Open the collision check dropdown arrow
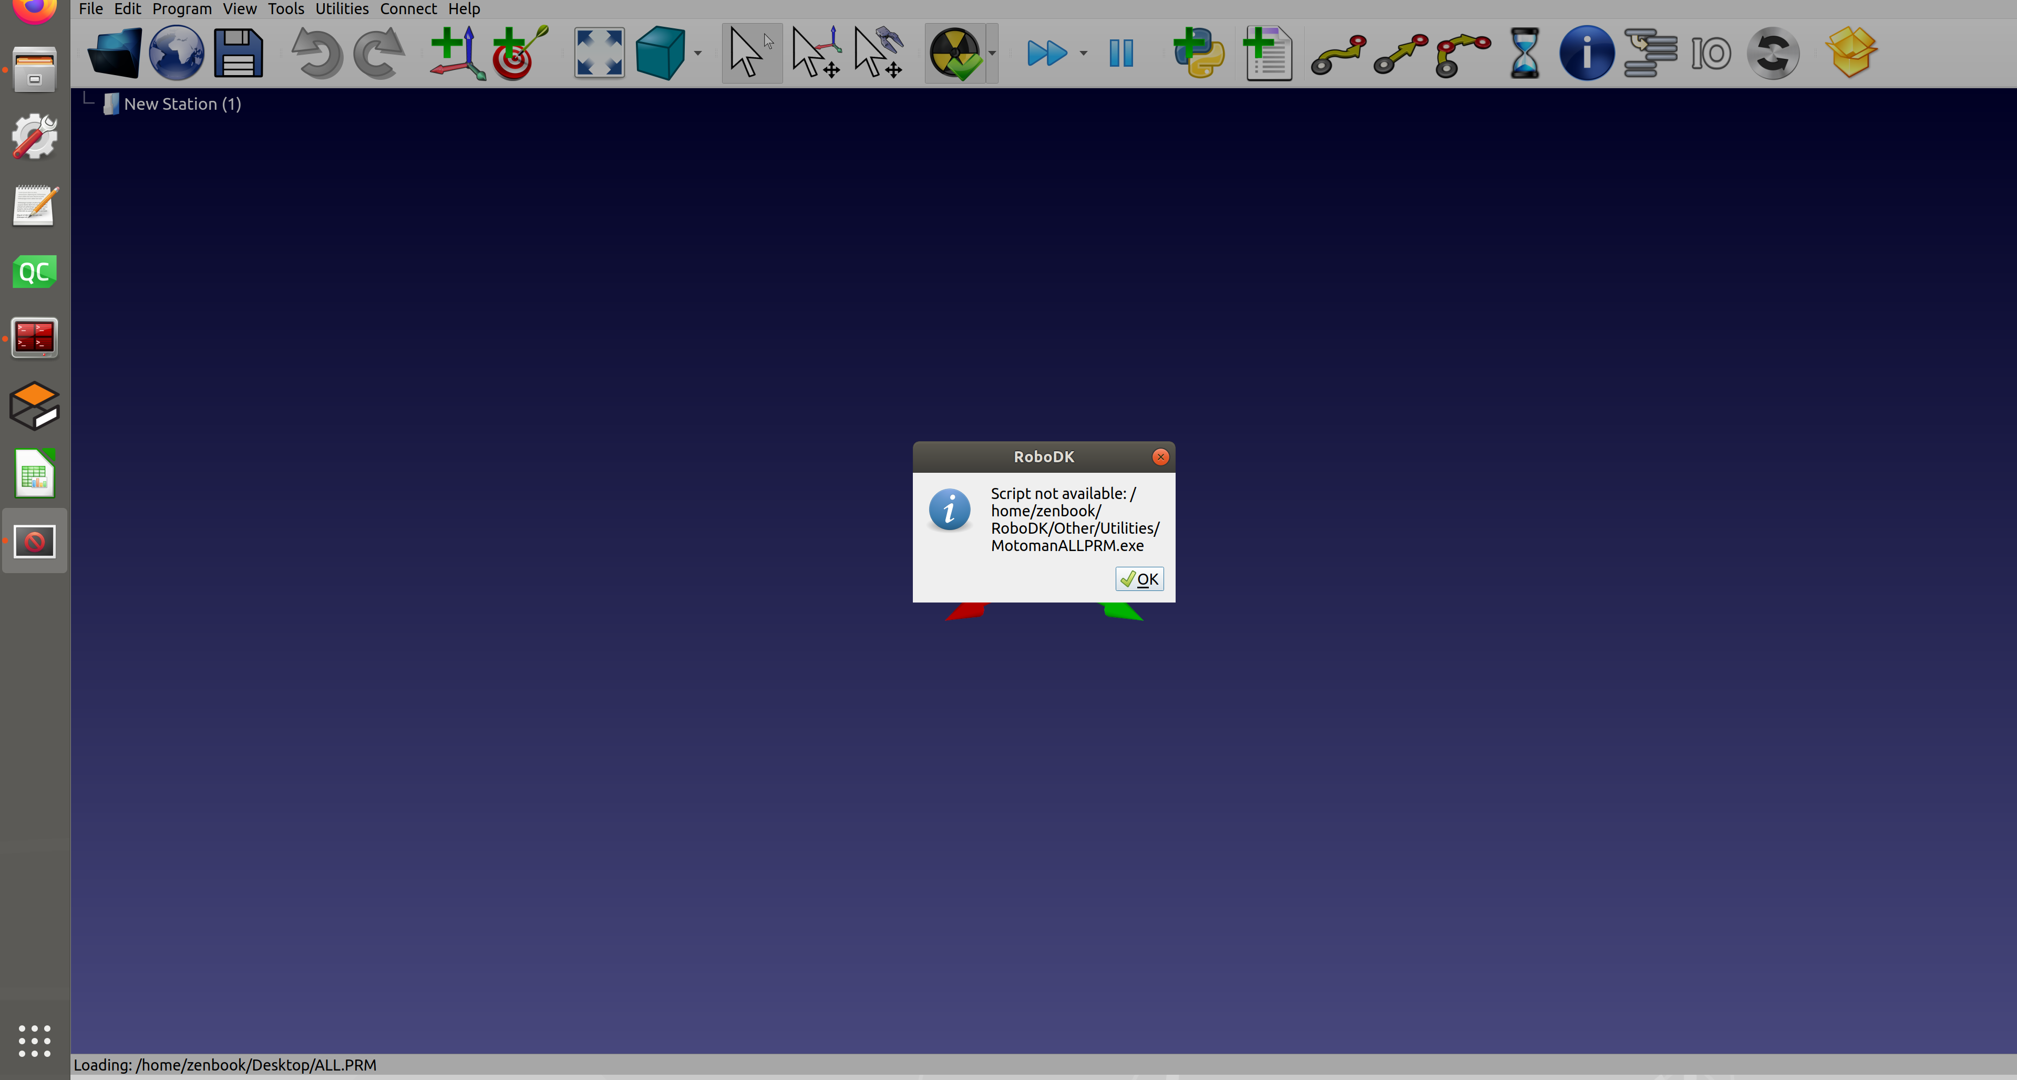 pos(992,53)
